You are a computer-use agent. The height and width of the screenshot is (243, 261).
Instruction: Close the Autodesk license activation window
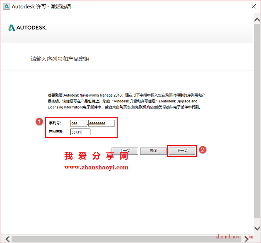(254, 7)
